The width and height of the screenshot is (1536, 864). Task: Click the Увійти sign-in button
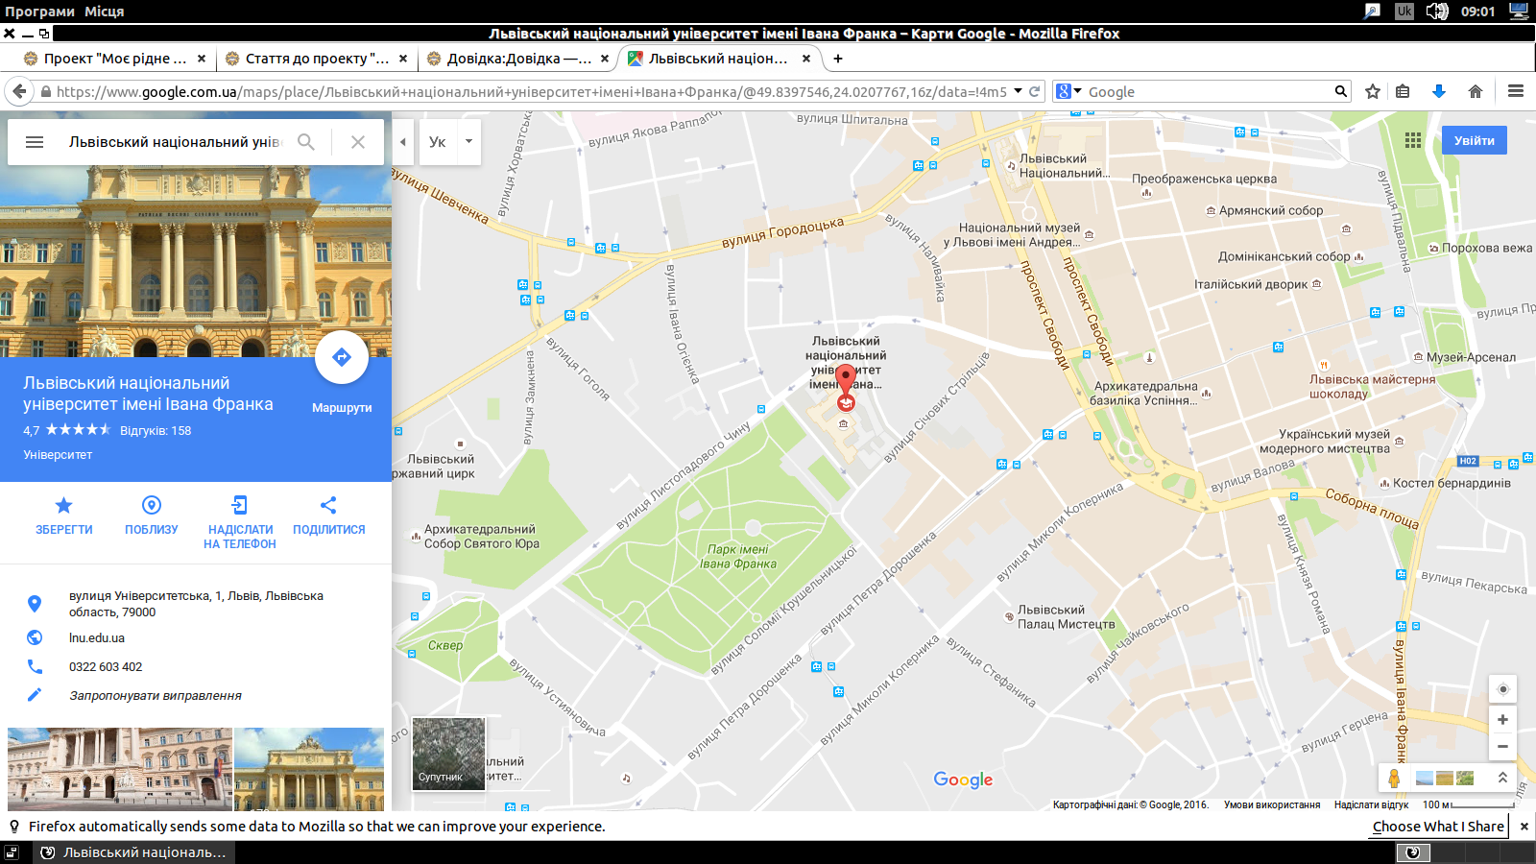(1474, 140)
